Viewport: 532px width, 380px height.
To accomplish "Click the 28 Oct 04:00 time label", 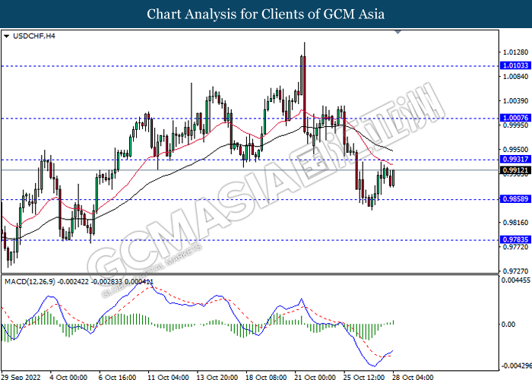I will [413, 377].
